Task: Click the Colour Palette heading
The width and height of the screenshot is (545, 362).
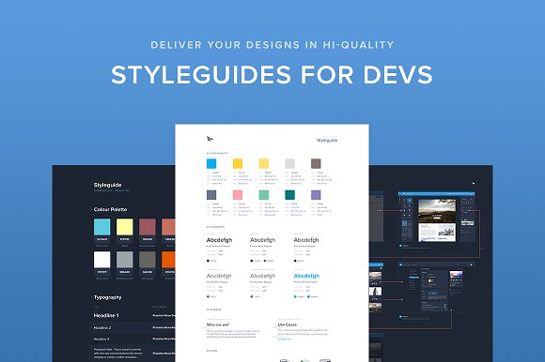Action: click(111, 209)
